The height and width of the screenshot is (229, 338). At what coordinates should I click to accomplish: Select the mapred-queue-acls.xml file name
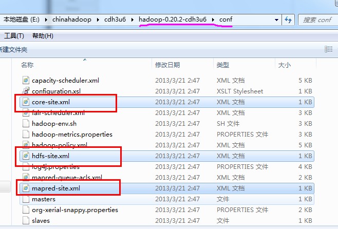(67, 177)
